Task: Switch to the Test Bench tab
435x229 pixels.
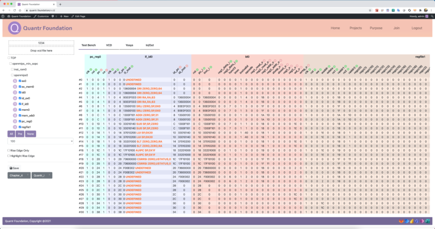Action: coord(88,45)
